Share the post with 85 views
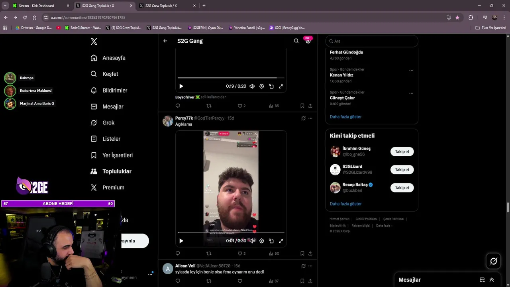The height and width of the screenshot is (287, 510). [x=310, y=106]
